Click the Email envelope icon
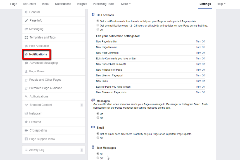 [x=93, y=127]
